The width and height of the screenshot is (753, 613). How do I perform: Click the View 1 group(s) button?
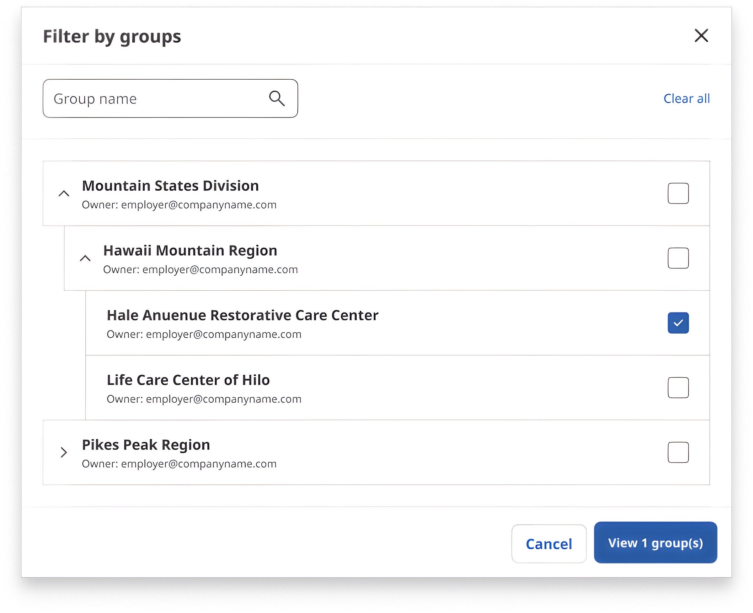(655, 543)
